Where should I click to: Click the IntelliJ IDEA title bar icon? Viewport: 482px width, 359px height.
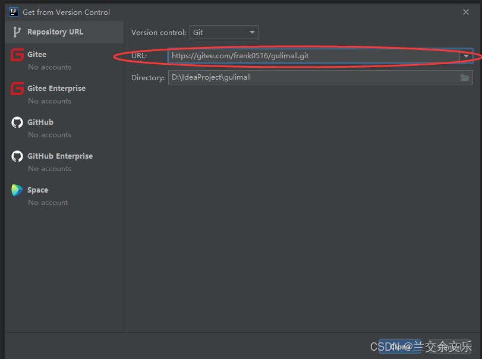(x=13, y=12)
